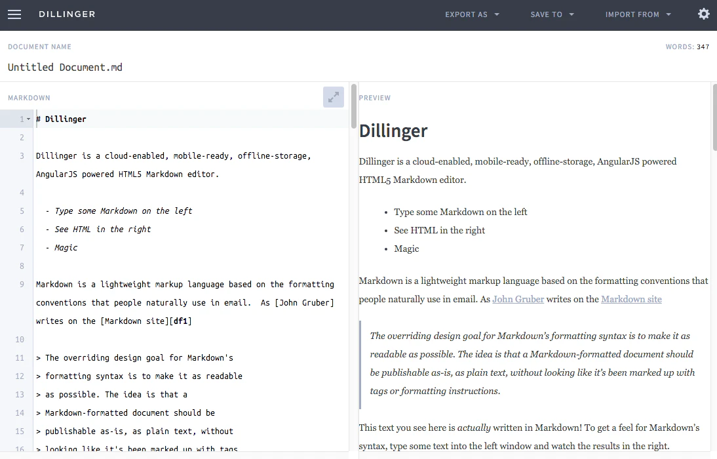The height and width of the screenshot is (459, 717).
Task: Follow the Markdown site link in preview
Action: click(x=631, y=299)
